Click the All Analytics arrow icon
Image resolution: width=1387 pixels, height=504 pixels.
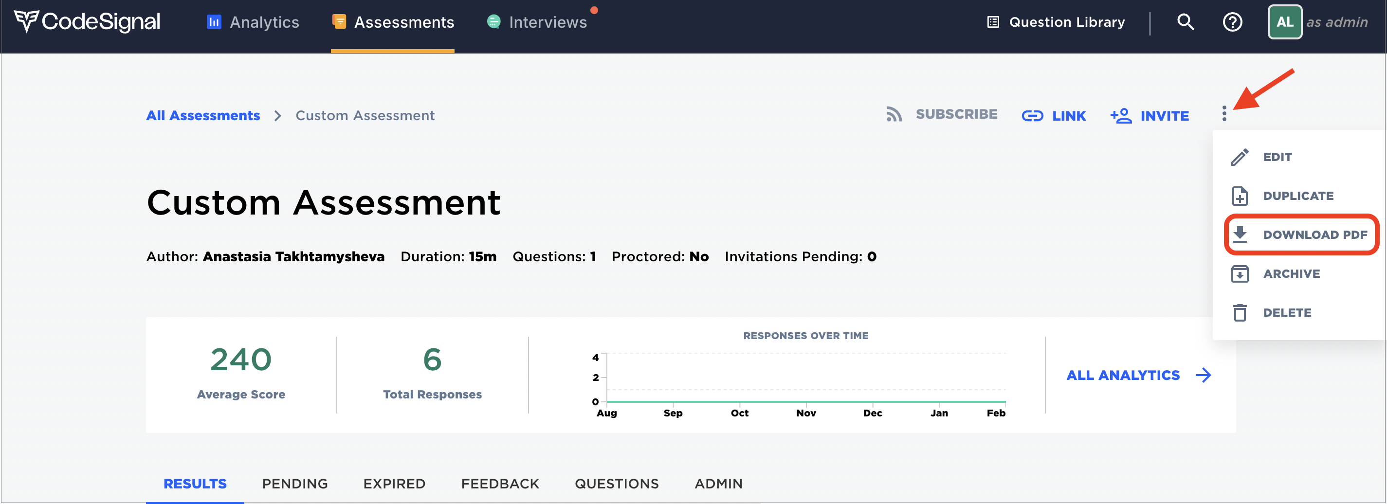(x=1203, y=375)
